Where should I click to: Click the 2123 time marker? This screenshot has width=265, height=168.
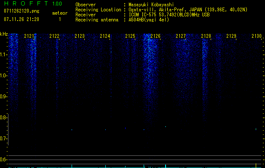pyautogui.click(x=80, y=36)
